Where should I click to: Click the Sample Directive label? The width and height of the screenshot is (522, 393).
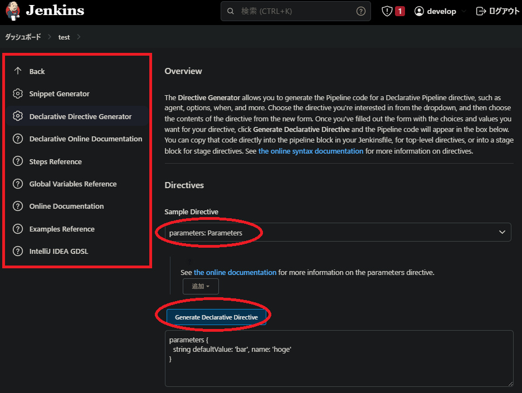coord(192,212)
